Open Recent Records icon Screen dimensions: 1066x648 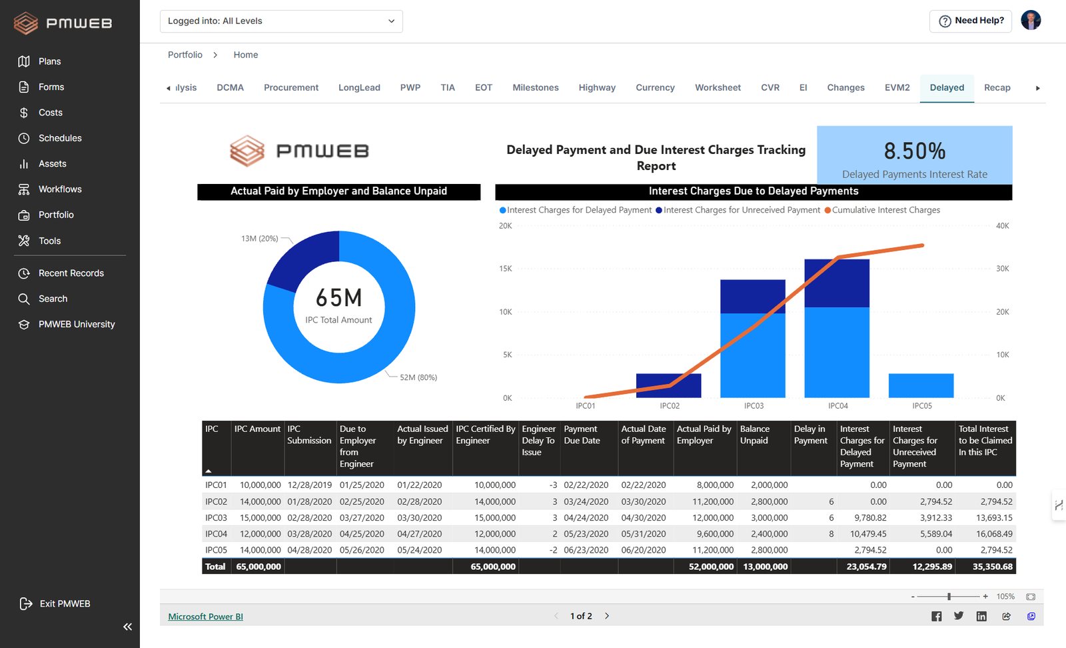[24, 273]
